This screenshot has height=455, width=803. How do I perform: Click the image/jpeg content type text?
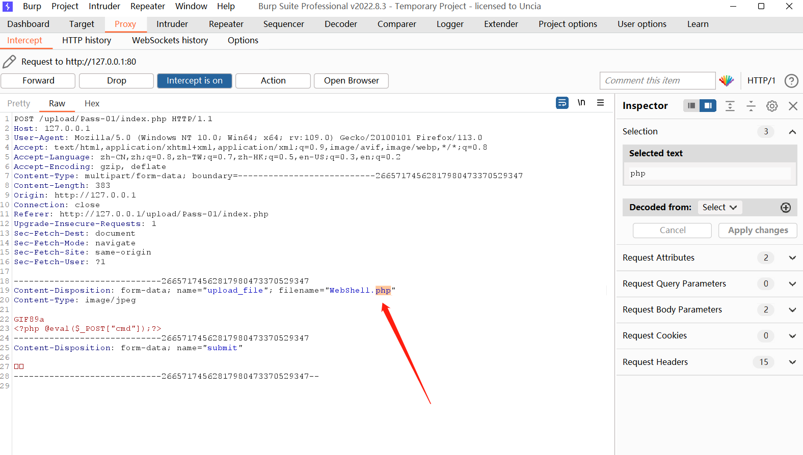point(111,300)
